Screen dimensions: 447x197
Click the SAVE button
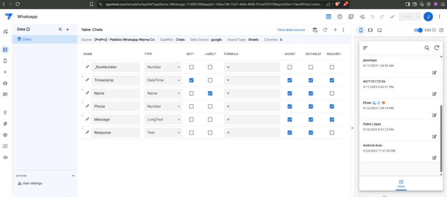coord(406,17)
